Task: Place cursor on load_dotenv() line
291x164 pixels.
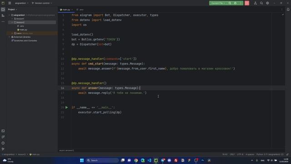Action: [82, 35]
